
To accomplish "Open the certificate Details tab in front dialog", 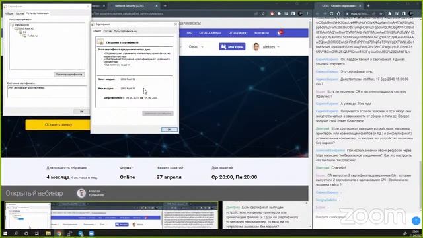I will 107,31.
